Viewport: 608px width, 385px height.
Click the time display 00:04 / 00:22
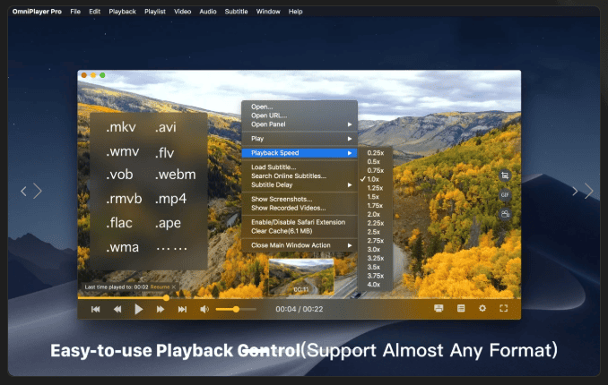pos(300,309)
